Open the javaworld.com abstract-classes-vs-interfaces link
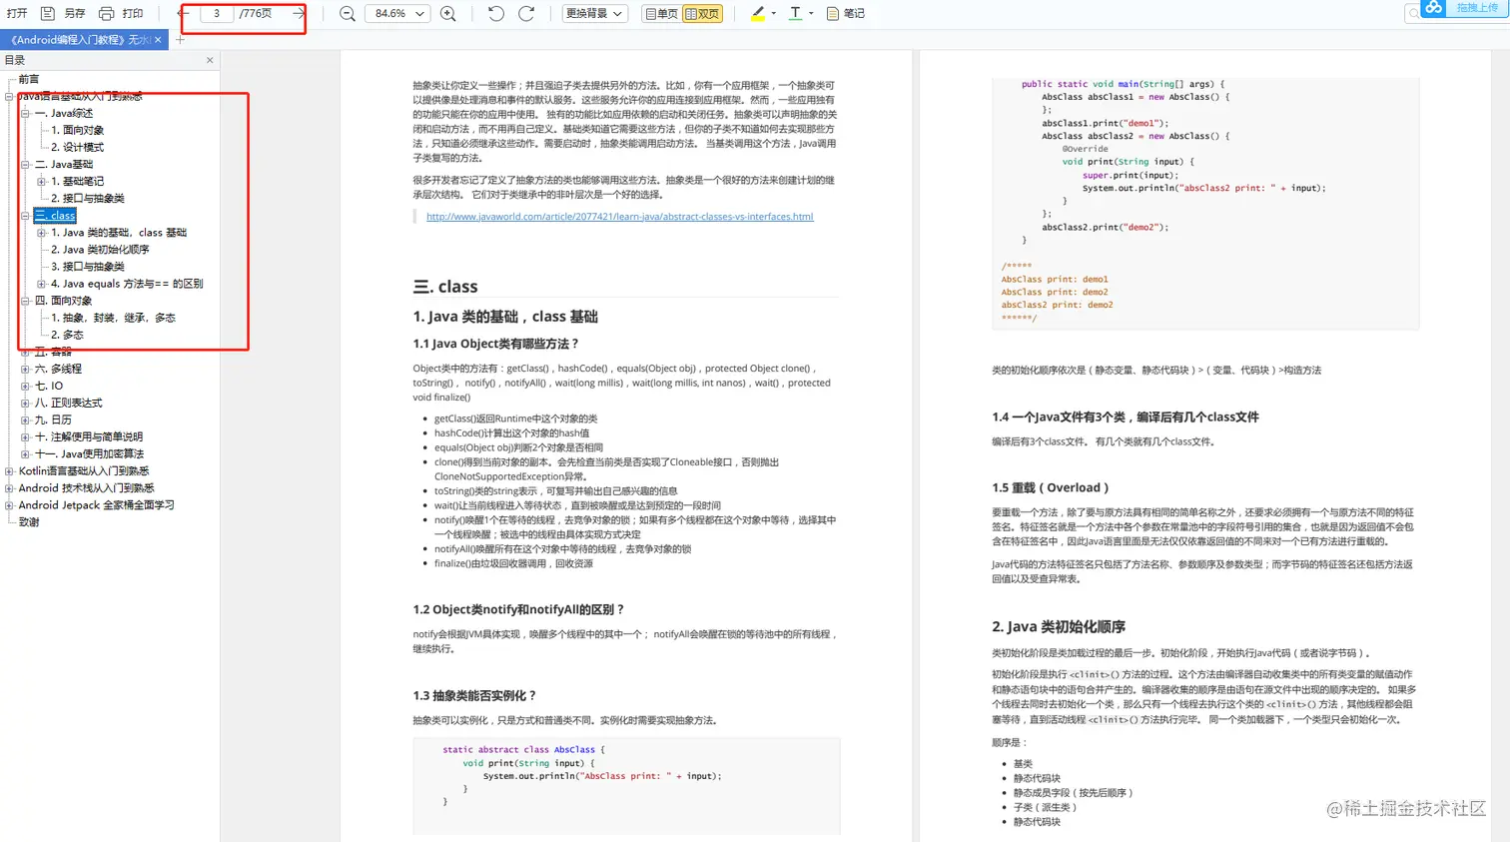 click(619, 217)
